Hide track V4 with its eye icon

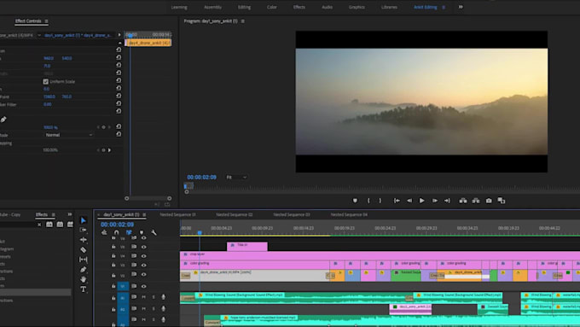click(143, 256)
